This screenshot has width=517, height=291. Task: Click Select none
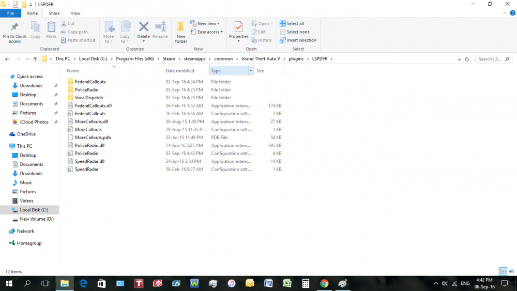(295, 32)
